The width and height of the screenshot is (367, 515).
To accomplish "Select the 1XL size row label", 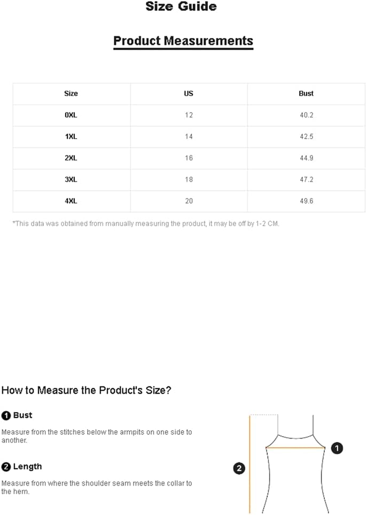I will (71, 137).
